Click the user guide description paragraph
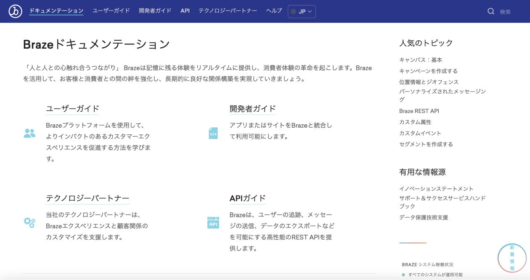The image size is (530, 280). (98, 142)
